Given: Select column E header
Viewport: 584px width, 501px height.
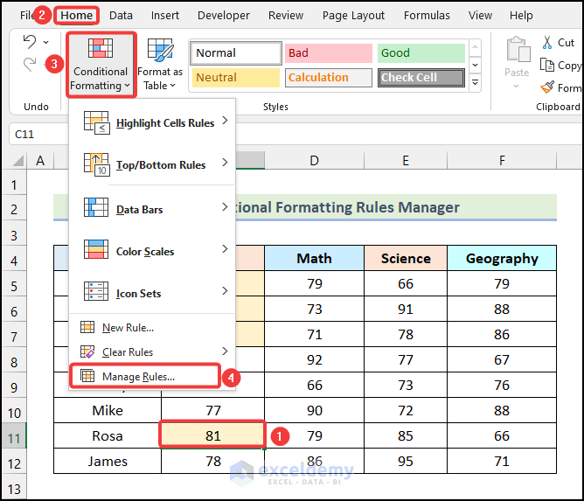Looking at the screenshot, I should point(406,161).
